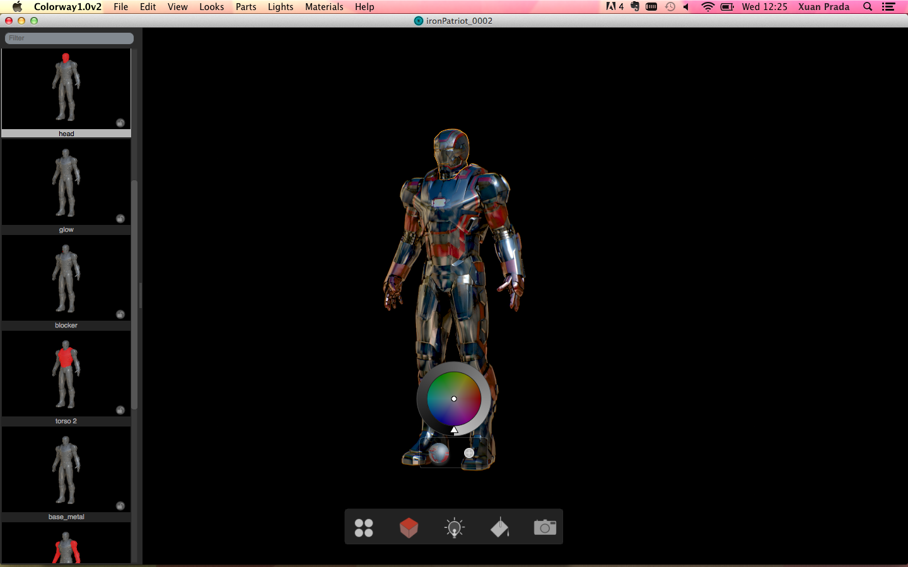Click the ironPatriot_0002 window title
The width and height of the screenshot is (908, 567).
(459, 21)
